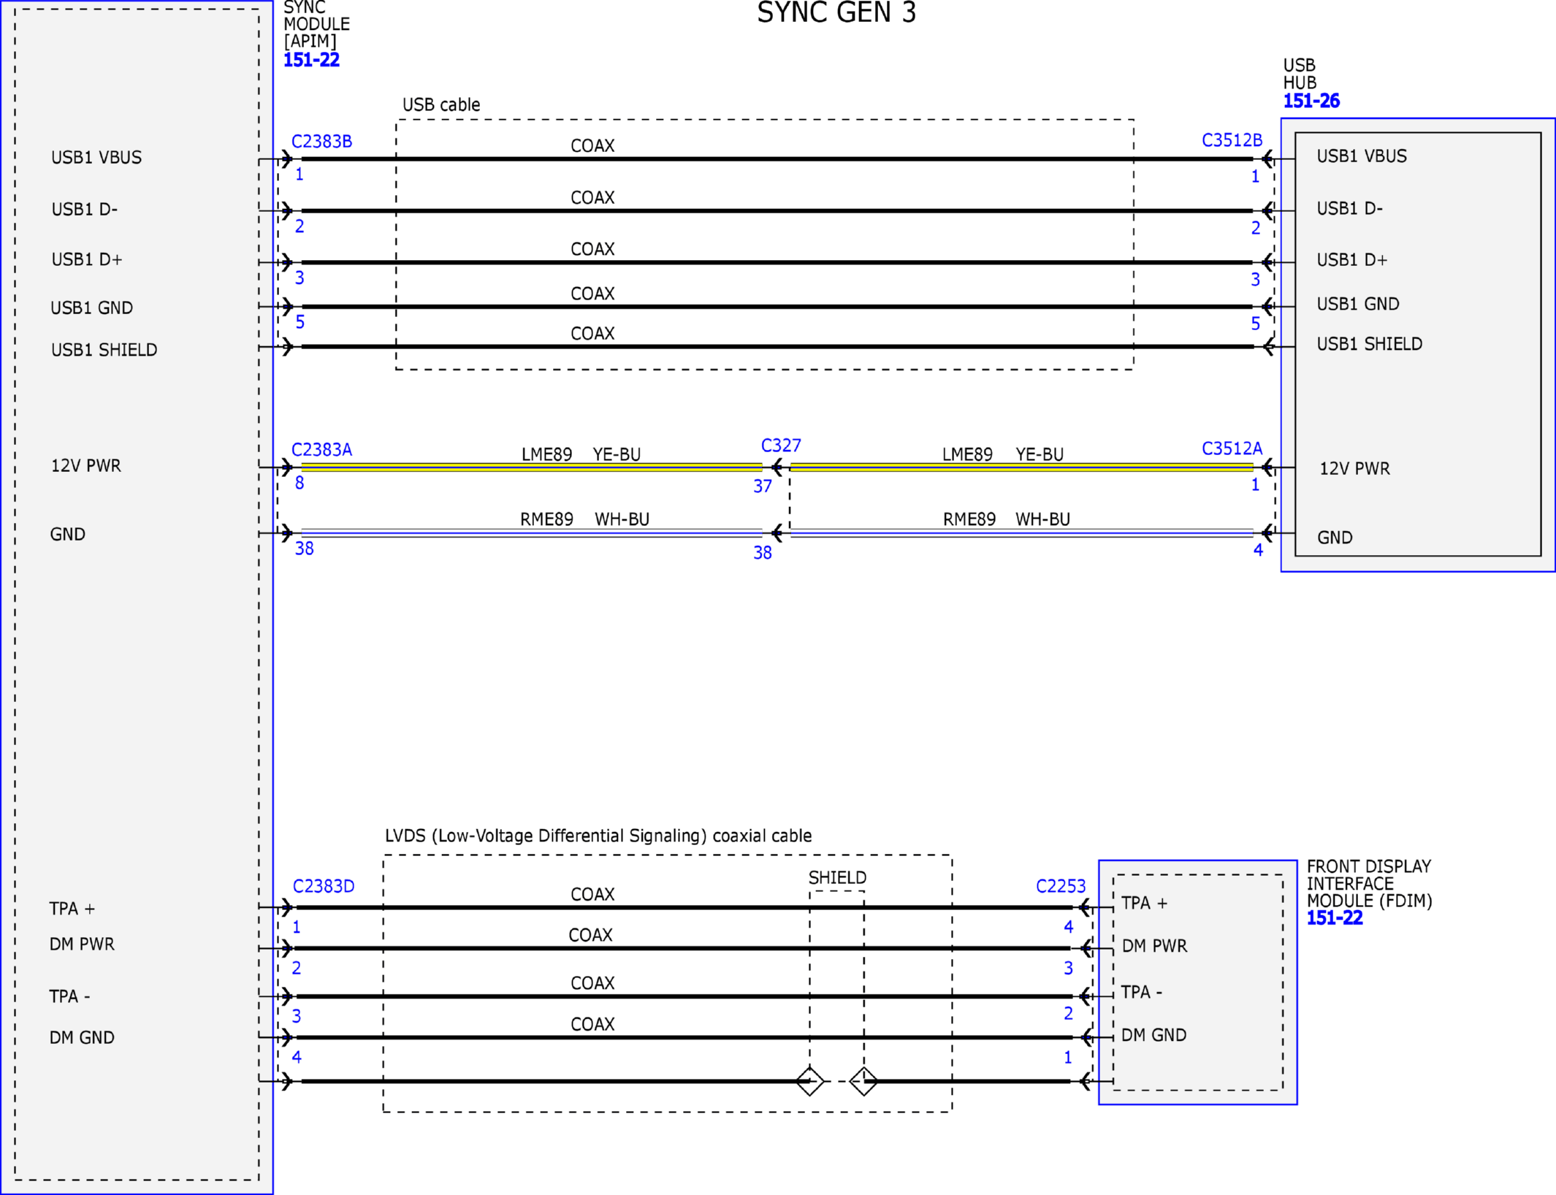Select the C2383B connector label
The height and width of the screenshot is (1195, 1556).
click(321, 141)
